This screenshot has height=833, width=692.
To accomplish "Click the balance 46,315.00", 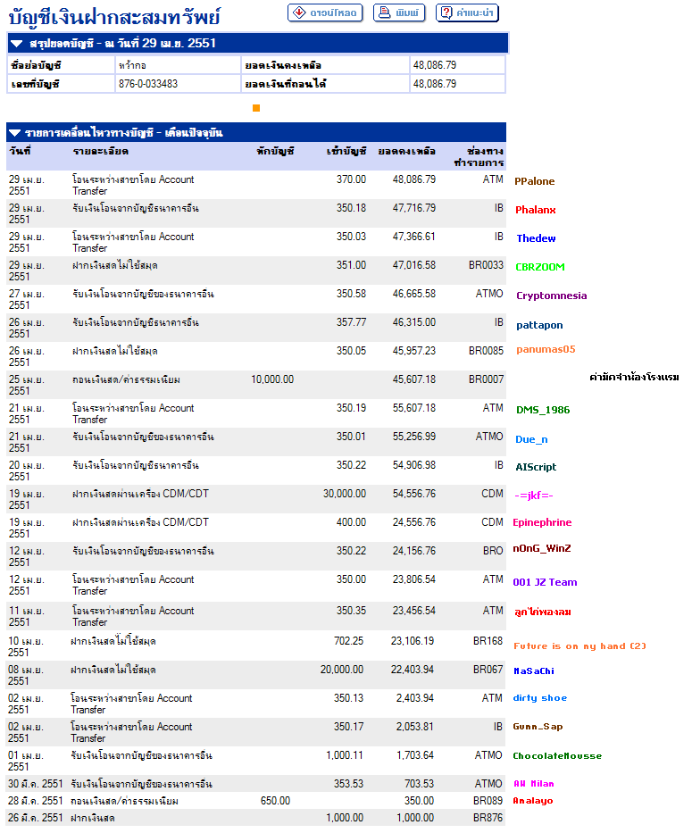I will click(x=414, y=322).
